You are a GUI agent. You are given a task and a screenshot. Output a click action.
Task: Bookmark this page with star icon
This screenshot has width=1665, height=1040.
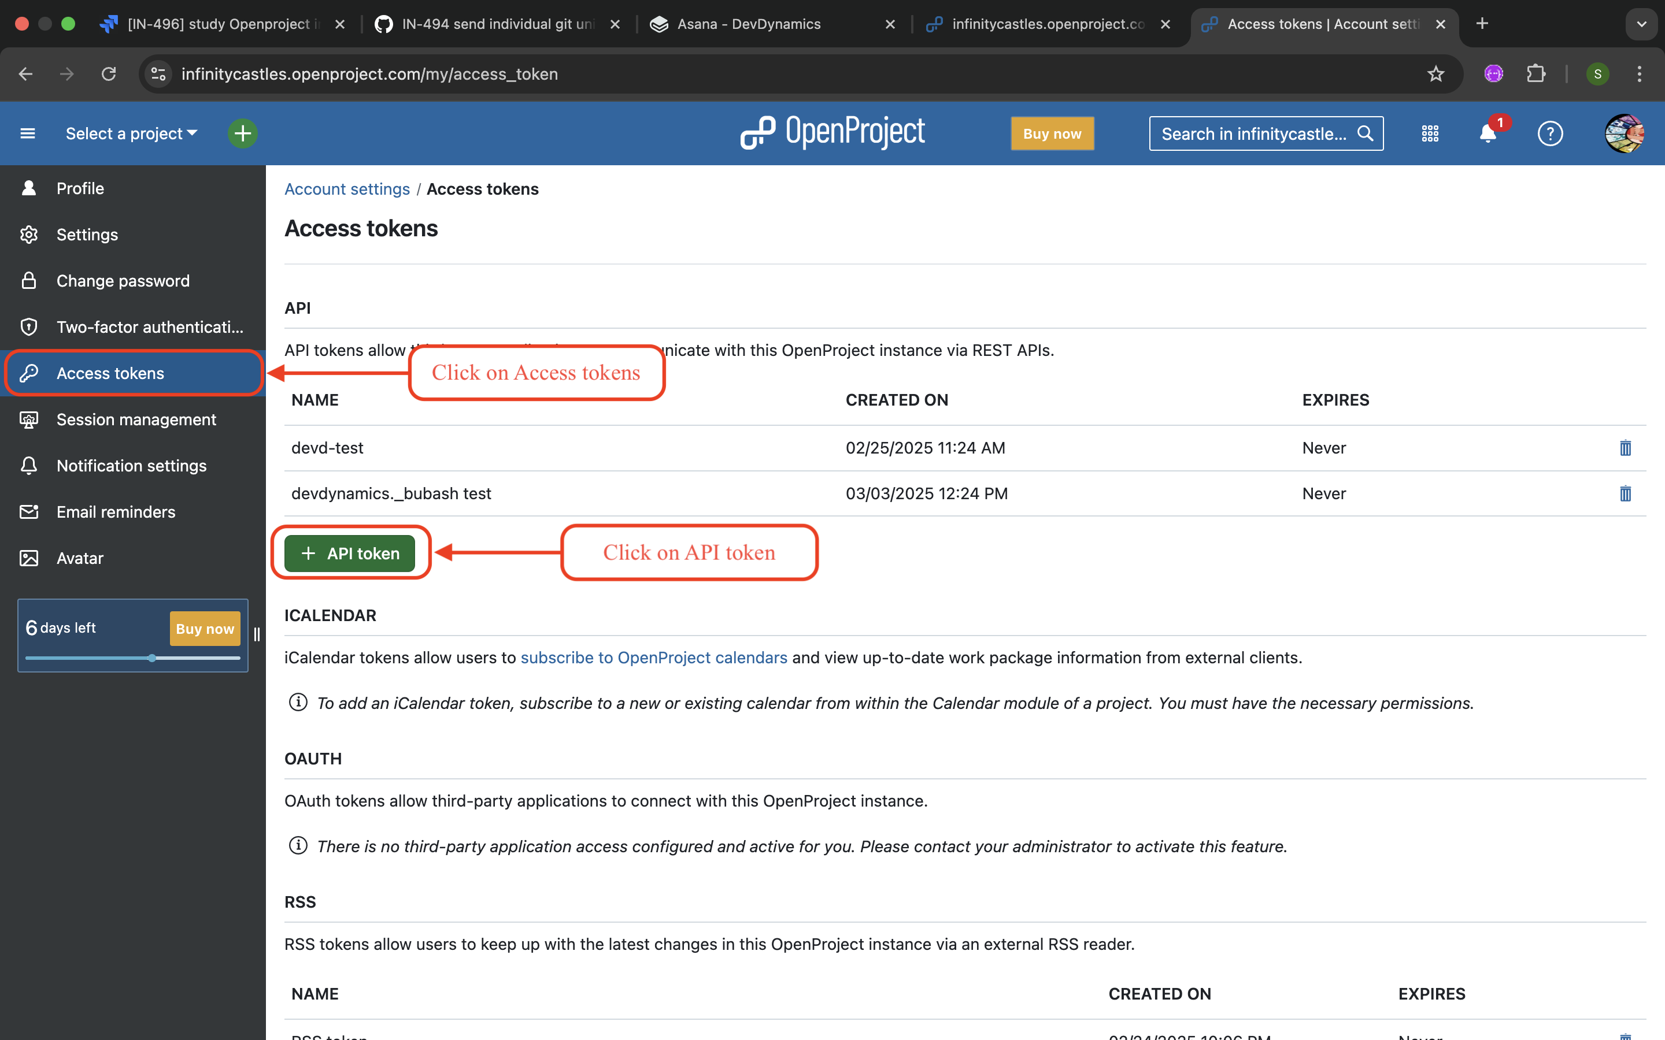1435,73
